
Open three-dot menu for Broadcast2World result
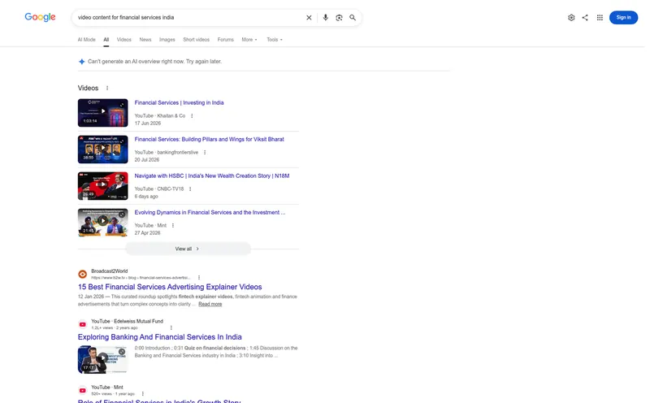pyautogui.click(x=199, y=277)
